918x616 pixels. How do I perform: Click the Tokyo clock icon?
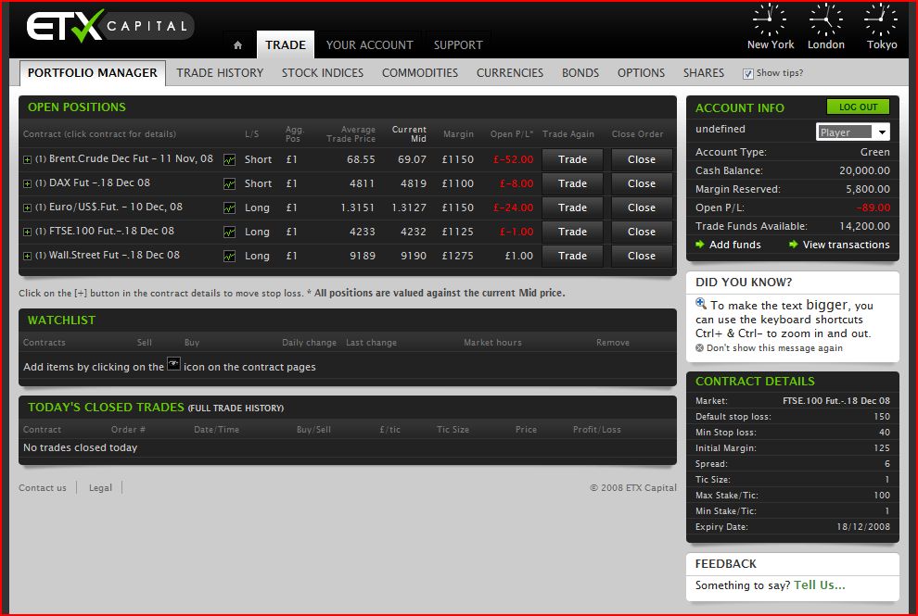click(881, 20)
